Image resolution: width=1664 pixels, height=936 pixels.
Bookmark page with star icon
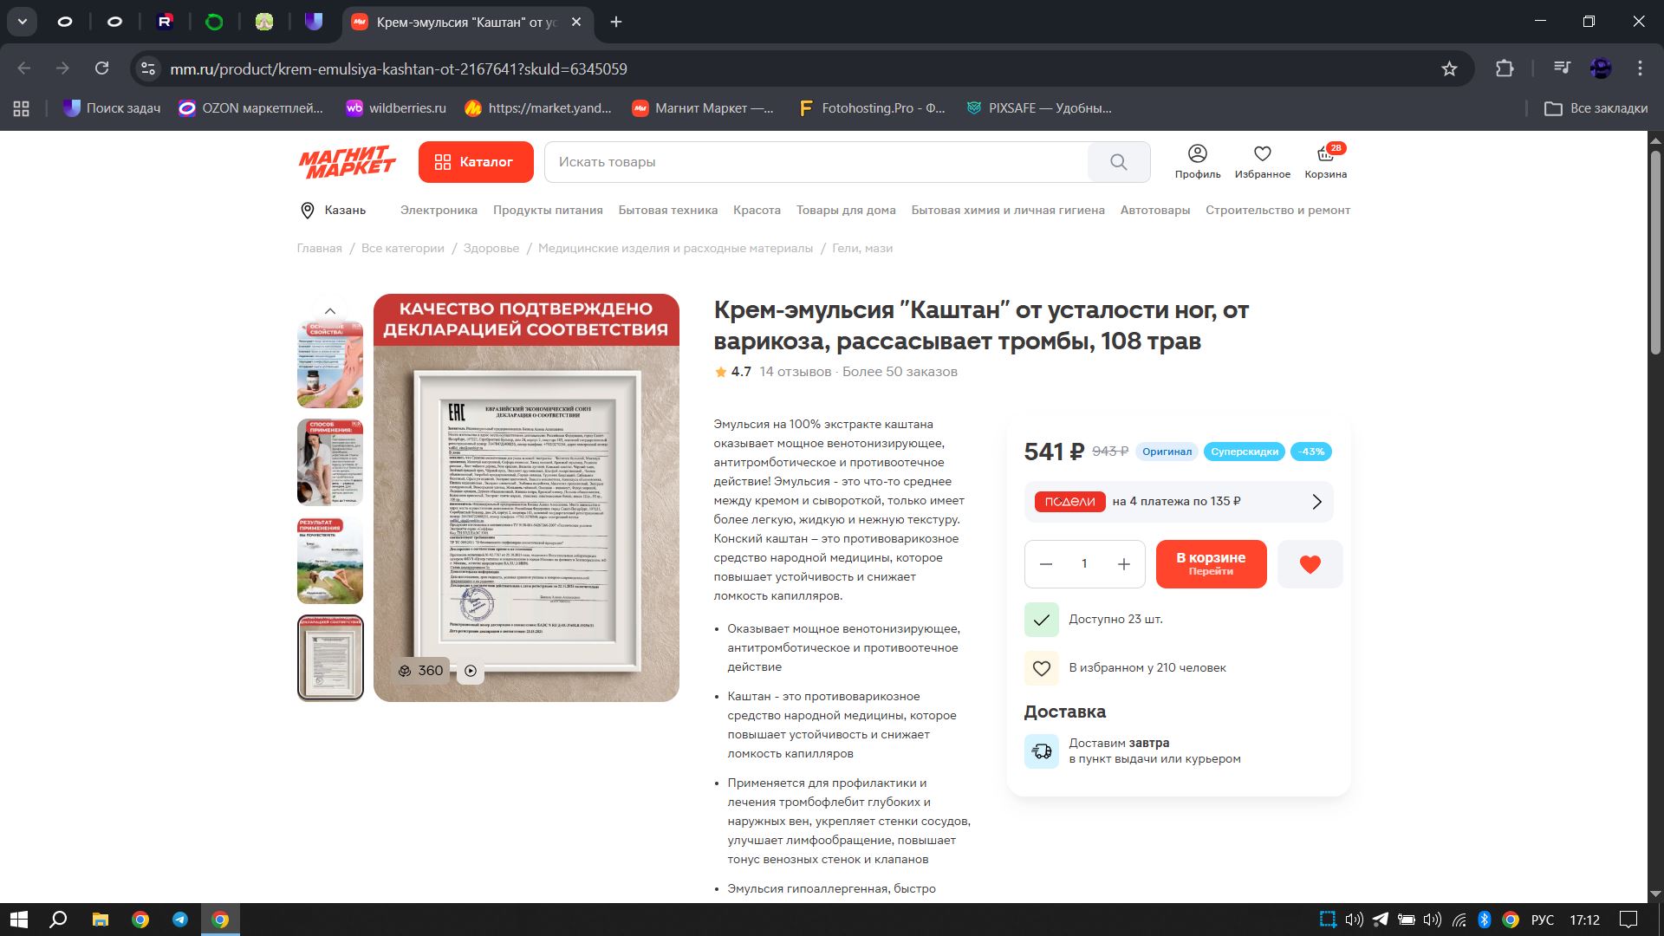pos(1449,68)
